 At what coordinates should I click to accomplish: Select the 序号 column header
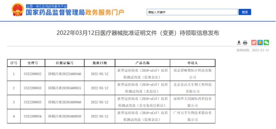pyautogui.click(x=14, y=63)
